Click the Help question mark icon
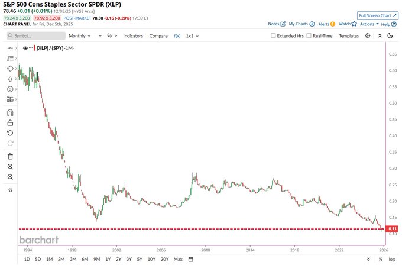Screen dimensions: 402x265 [394, 24]
